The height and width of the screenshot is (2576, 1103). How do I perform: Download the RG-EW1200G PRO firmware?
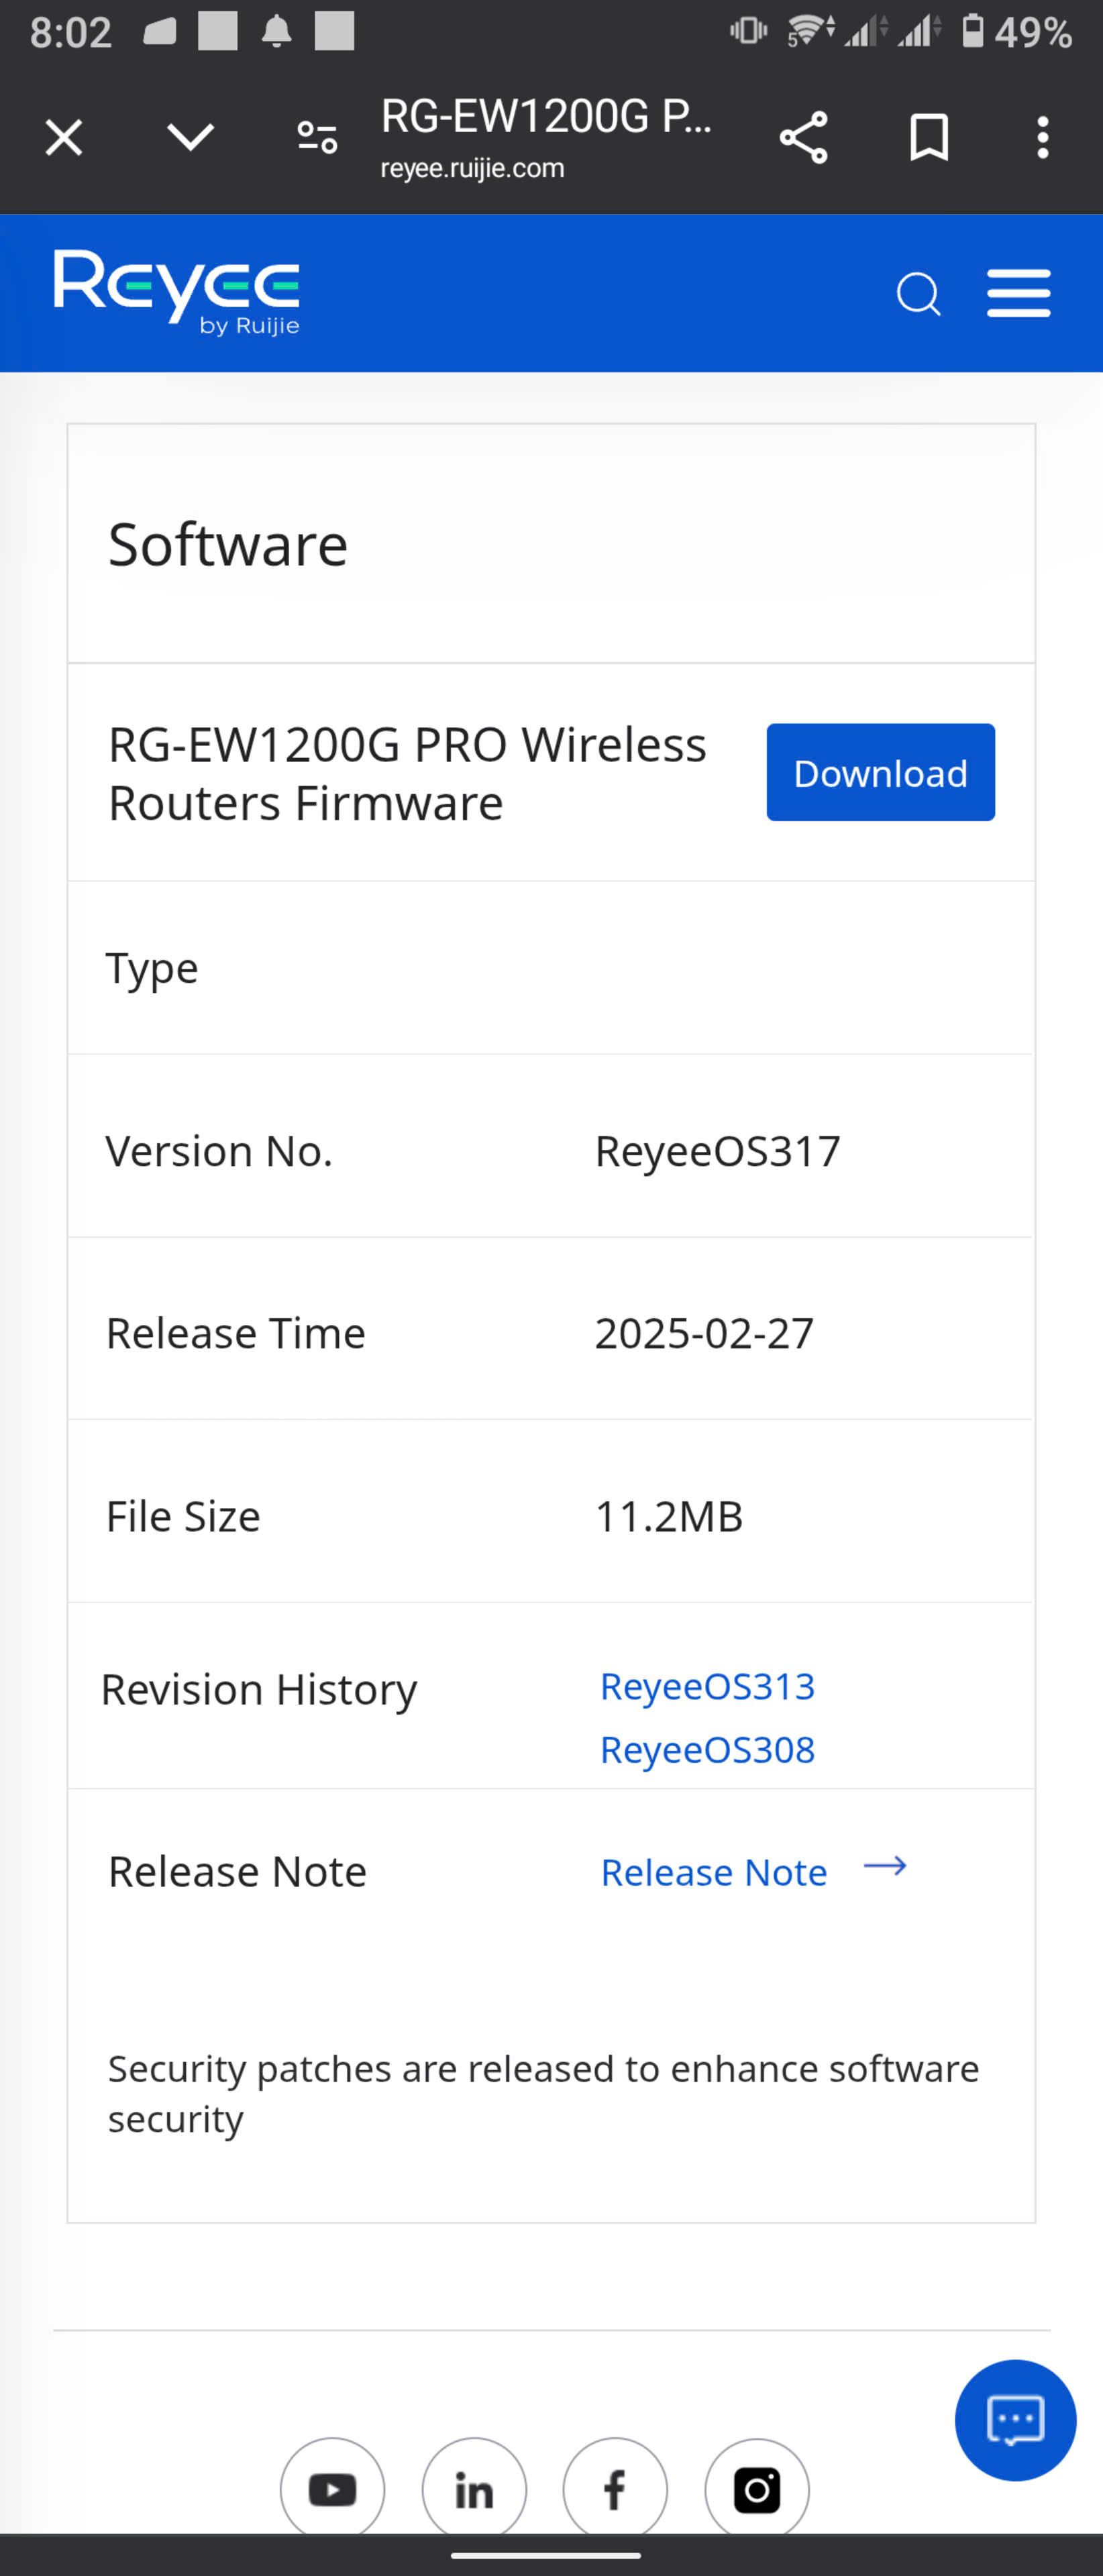880,772
